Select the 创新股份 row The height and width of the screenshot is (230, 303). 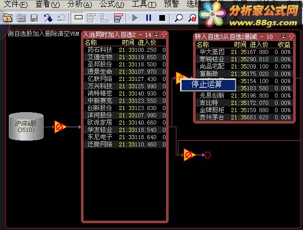125,108
